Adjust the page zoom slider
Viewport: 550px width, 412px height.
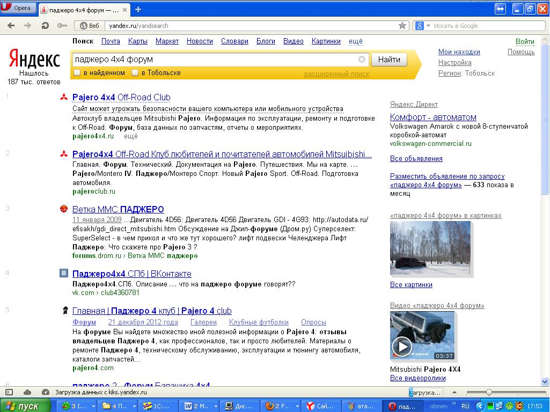coord(488,392)
